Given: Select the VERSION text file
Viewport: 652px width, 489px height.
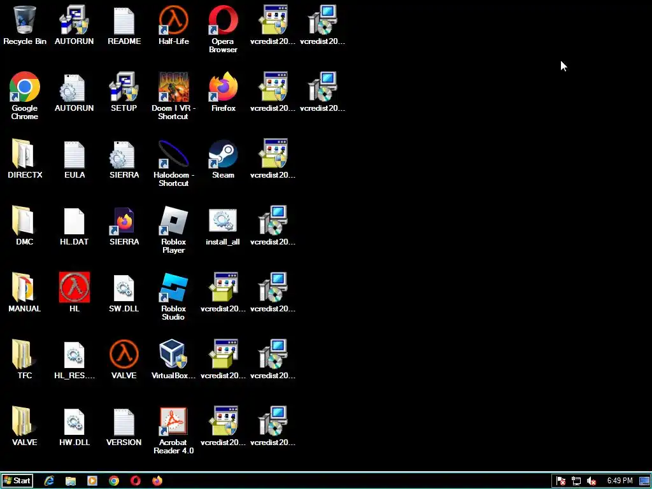Looking at the screenshot, I should pos(124,426).
